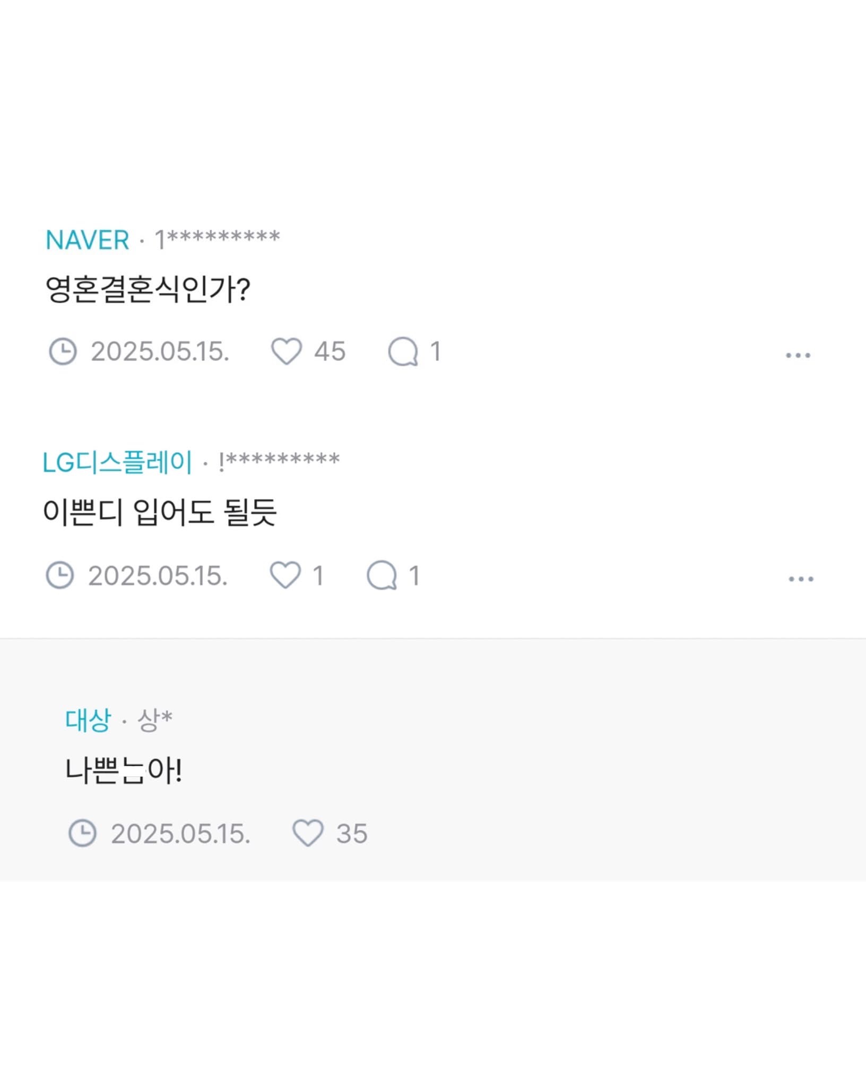Open replies on the LG디스플레이 comment
Screen dimensions: 866x1083
point(382,575)
